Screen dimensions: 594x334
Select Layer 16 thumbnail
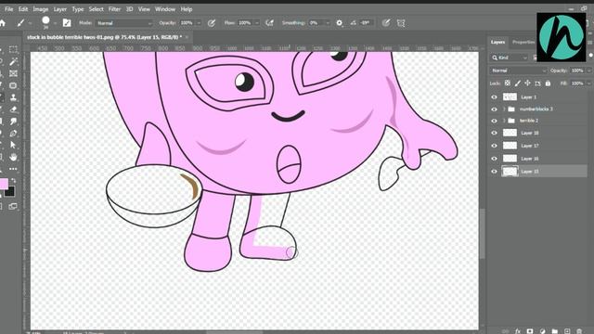click(510, 159)
